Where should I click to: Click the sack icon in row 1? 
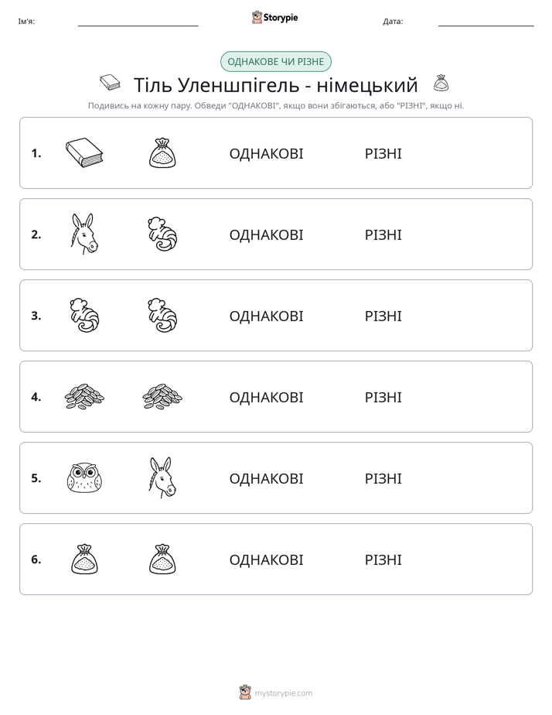pyautogui.click(x=162, y=152)
